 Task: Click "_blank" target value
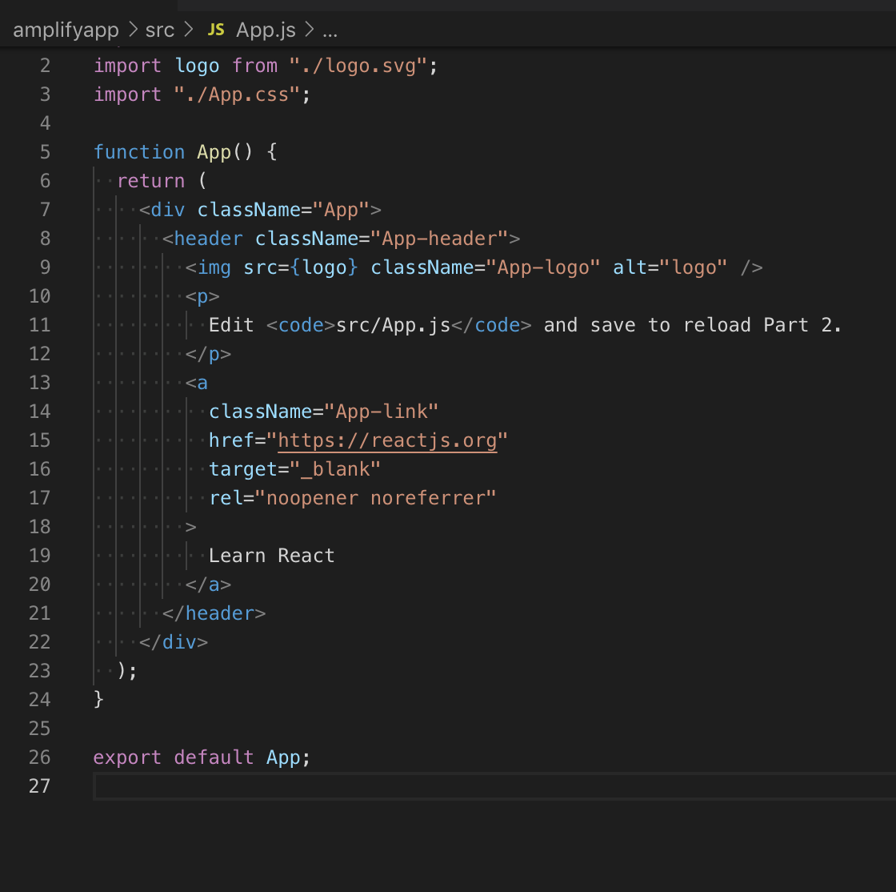pos(335,469)
